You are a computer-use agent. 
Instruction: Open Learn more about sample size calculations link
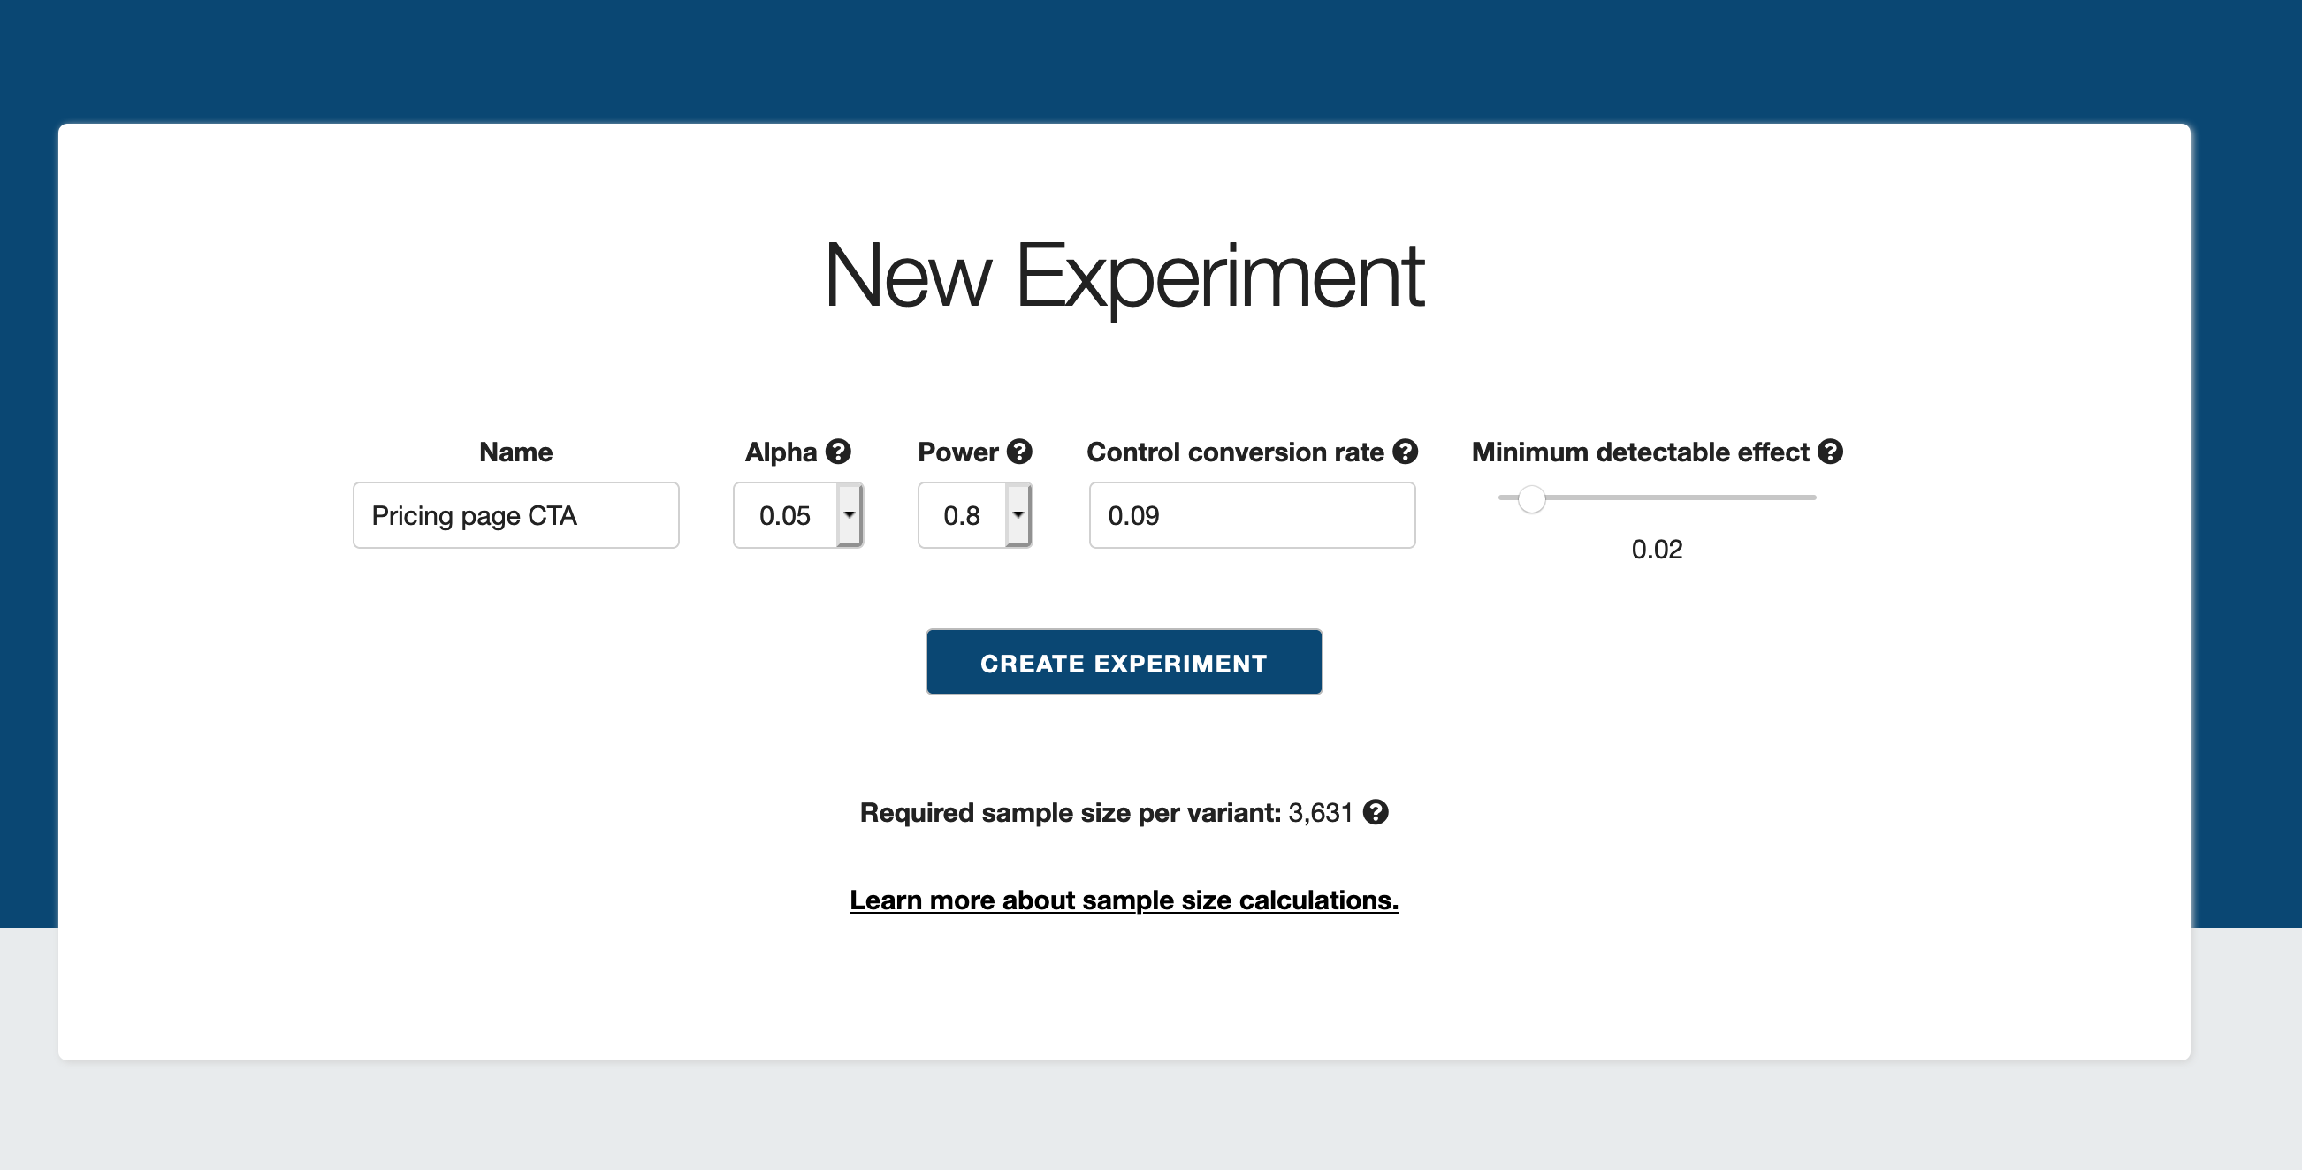(1124, 900)
